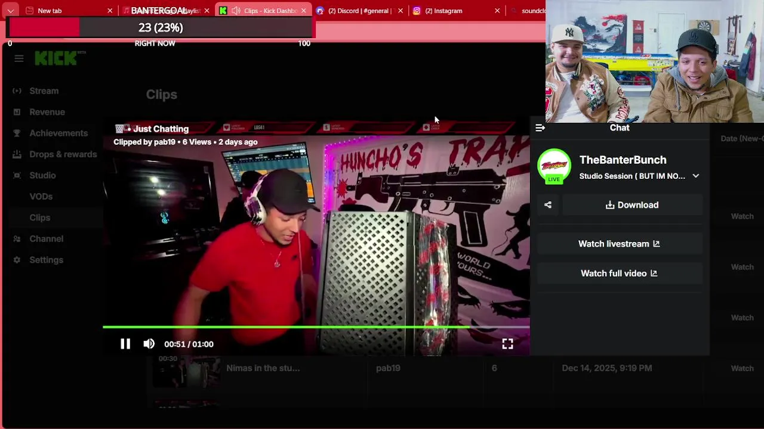764x429 pixels.
Task: Click the audio speaker icon on Clips tab
Action: [x=236, y=11]
